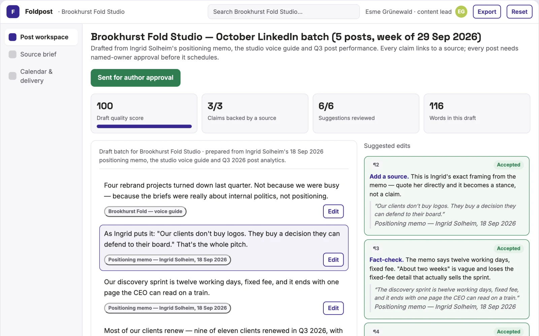Image resolution: width=539 pixels, height=336 pixels.
Task: Click the Source brief square icon
Action: [12, 54]
